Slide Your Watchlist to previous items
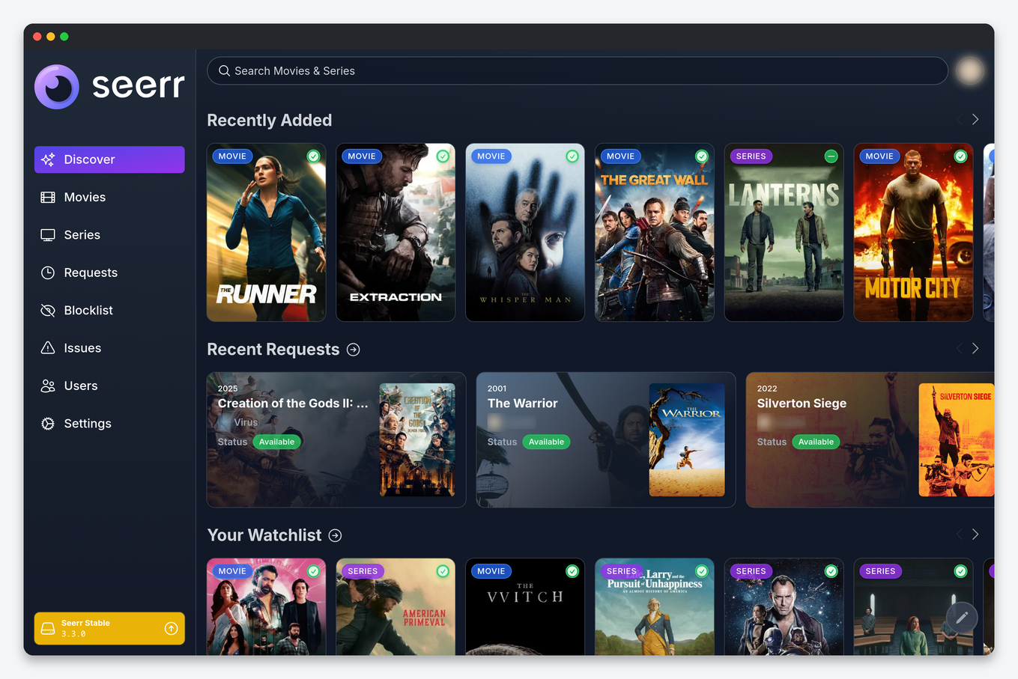1018x679 pixels. 960,535
